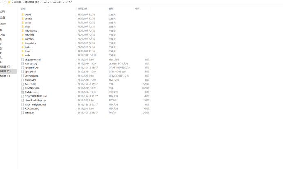Click the 26 KB size of setup.py

pos(146,113)
